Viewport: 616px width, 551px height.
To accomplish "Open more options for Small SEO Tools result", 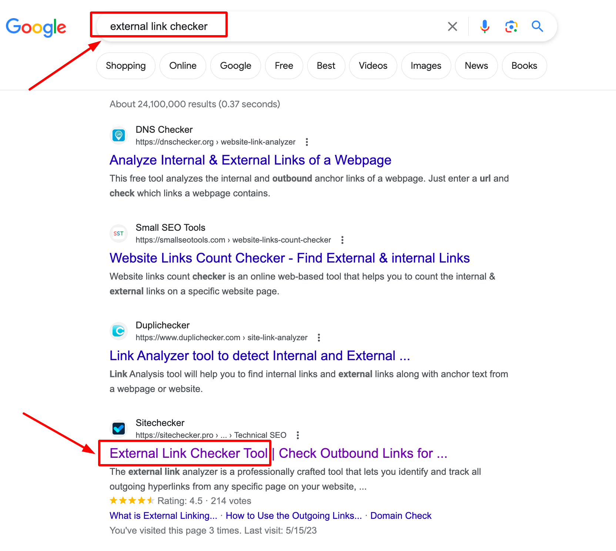I will click(342, 240).
